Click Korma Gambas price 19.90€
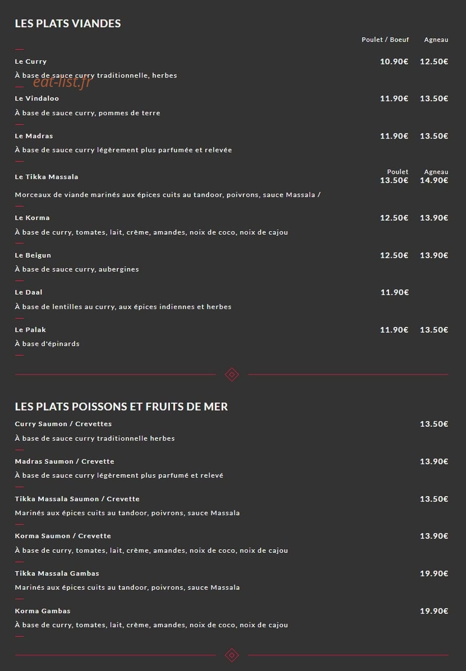 [434, 611]
